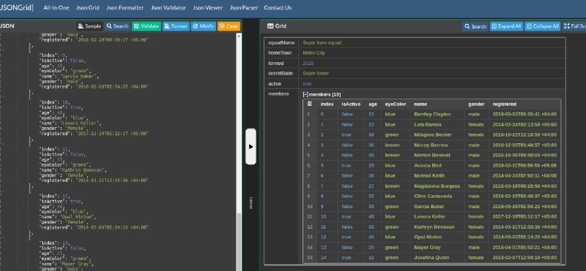Click Search button in JSON panel
586x271 pixels.
coord(117,26)
